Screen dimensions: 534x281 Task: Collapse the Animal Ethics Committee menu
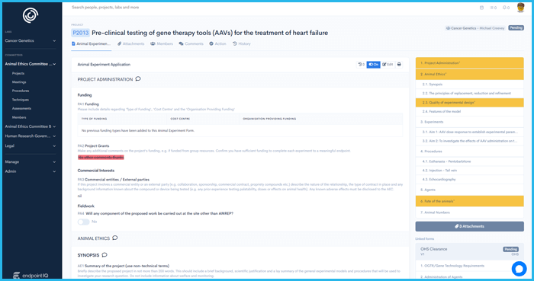click(x=31, y=64)
